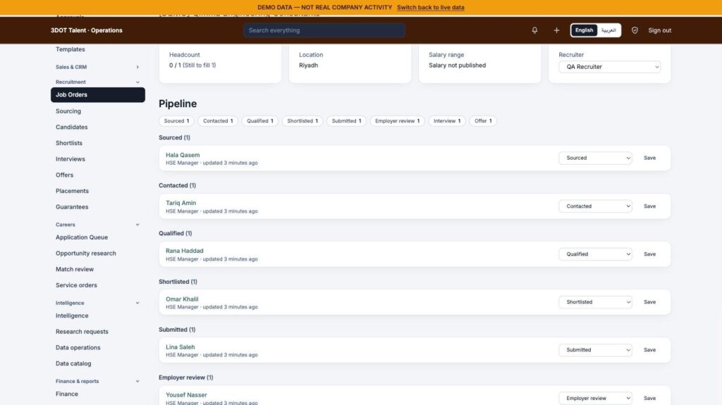Open Candidates page

(x=71, y=127)
